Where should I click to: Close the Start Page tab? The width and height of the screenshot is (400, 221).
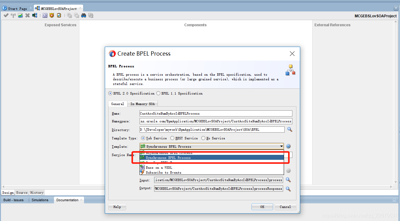point(30,8)
